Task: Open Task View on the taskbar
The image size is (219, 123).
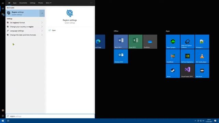Action: click(8, 121)
